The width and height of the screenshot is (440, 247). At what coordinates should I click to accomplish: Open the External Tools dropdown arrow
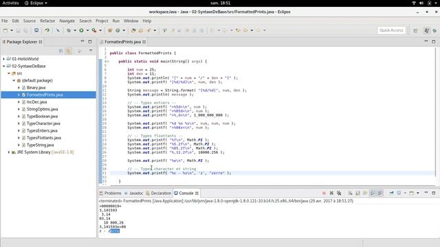[100, 30]
